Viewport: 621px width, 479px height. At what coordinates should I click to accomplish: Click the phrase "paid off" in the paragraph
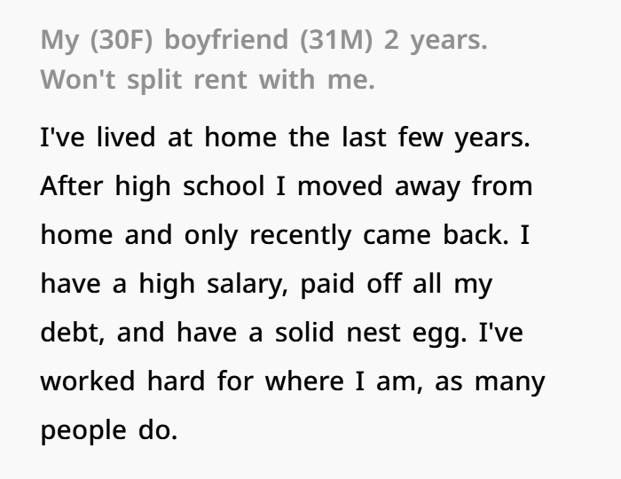[x=351, y=284]
